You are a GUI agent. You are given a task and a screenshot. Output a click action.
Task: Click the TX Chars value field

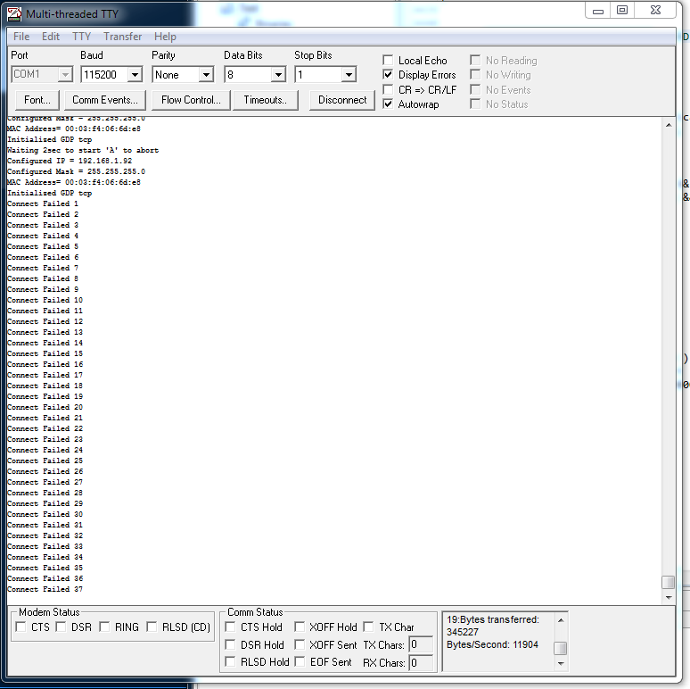click(x=420, y=644)
